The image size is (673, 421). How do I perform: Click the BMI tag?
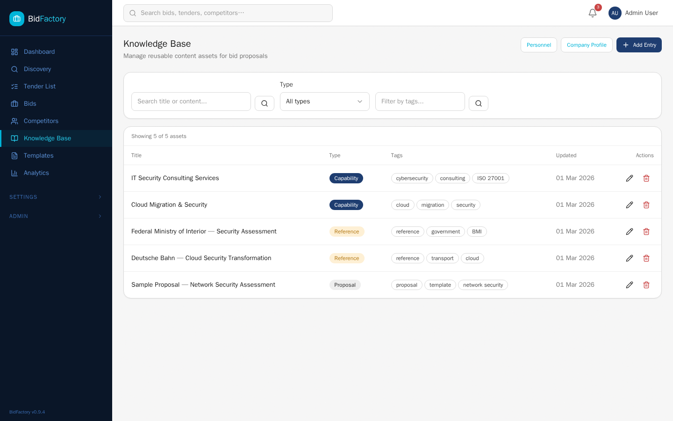tap(477, 232)
